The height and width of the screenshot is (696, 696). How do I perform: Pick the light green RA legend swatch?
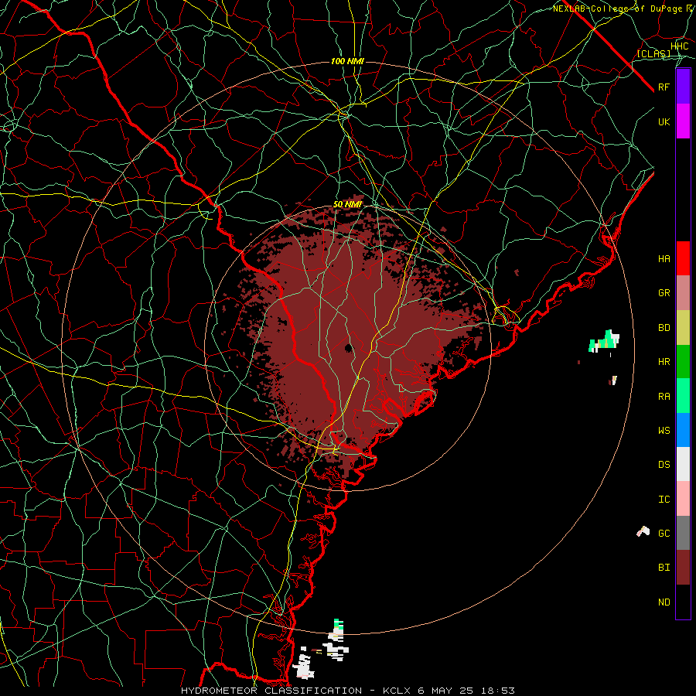683,396
